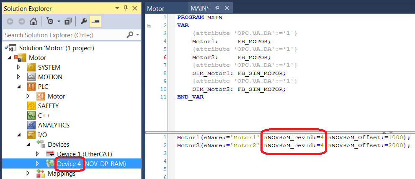Focus the Search Solution Explorer field
Image resolution: width=415 pixels, height=179 pixels.
tap(63, 35)
